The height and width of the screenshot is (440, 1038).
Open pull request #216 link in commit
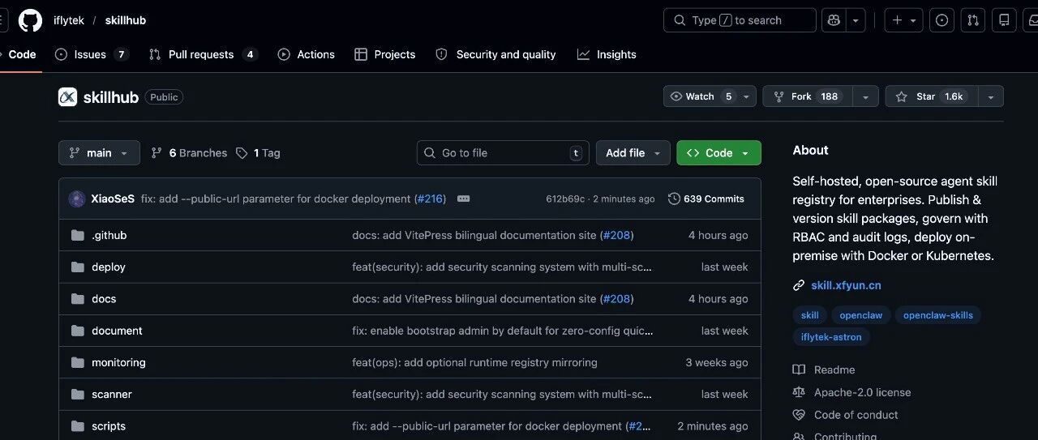pyautogui.click(x=430, y=199)
